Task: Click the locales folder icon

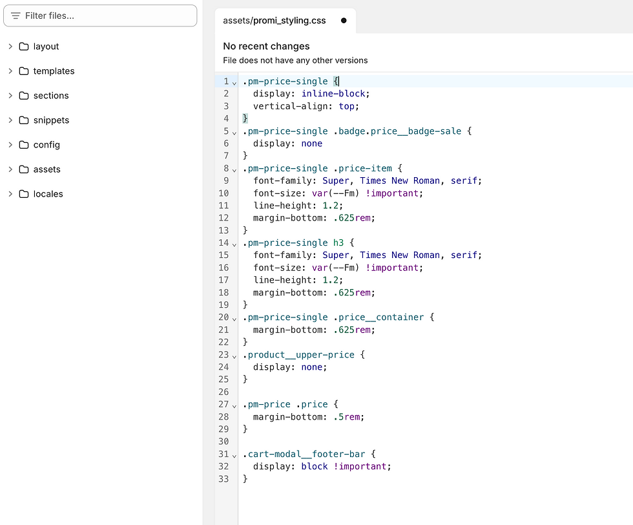Action: click(x=24, y=194)
